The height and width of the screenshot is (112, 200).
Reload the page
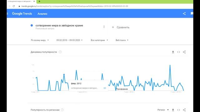[14, 6]
